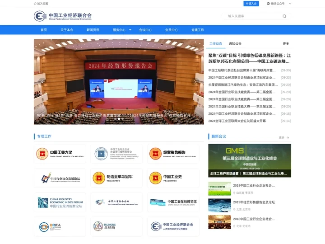Open the 服务中心 menu item
The height and width of the screenshot is (244, 325).
[x=119, y=30]
